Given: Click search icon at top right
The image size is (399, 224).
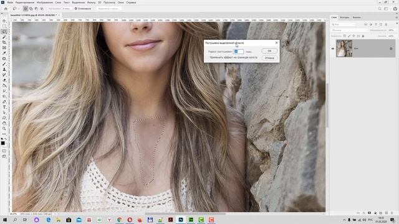Looking at the screenshot, I should (x=380, y=9).
